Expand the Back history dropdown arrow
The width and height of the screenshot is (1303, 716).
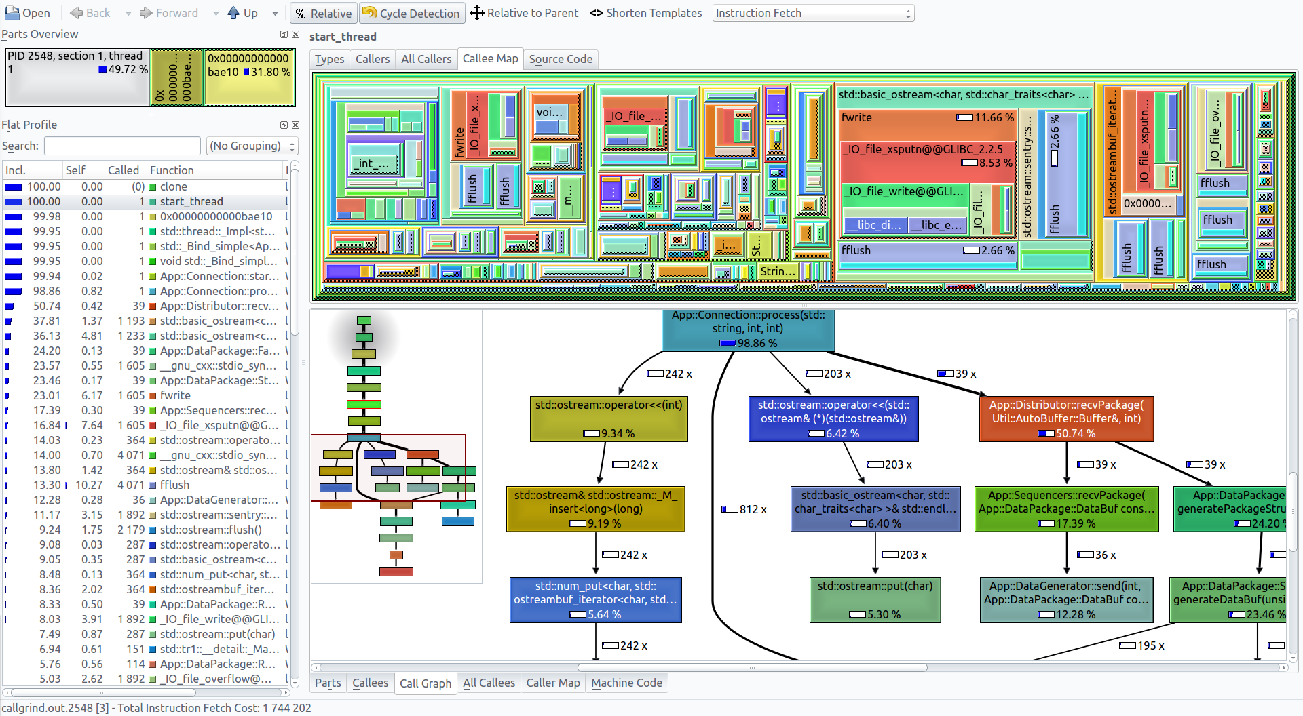[x=128, y=13]
